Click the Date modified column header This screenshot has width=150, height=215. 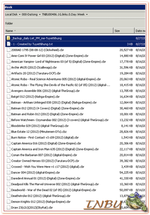coord(140,31)
